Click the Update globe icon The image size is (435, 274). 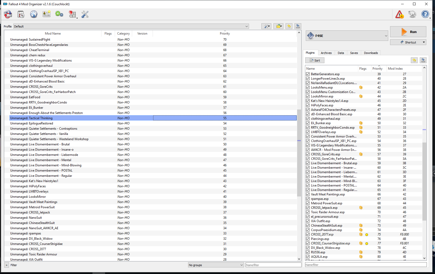(x=412, y=14)
